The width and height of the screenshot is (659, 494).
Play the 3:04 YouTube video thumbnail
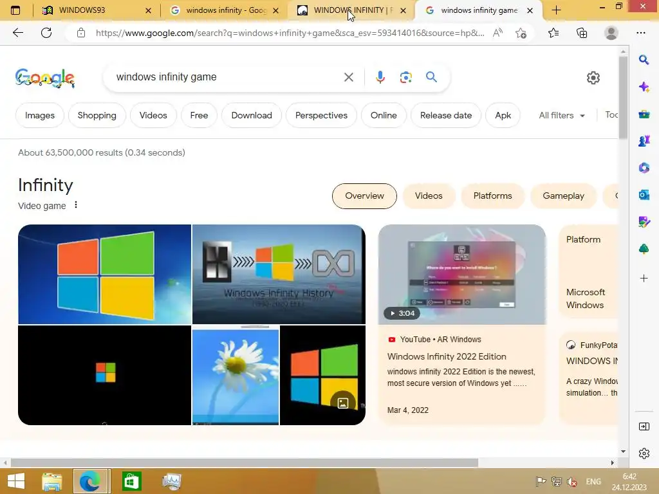tap(462, 274)
